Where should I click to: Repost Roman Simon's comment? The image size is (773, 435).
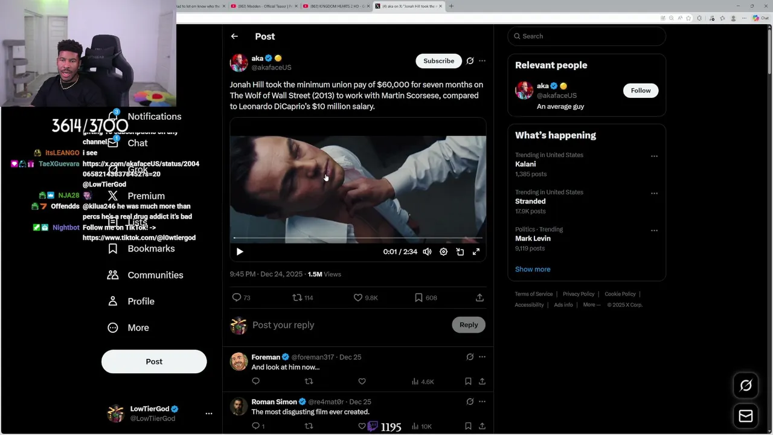point(309,426)
